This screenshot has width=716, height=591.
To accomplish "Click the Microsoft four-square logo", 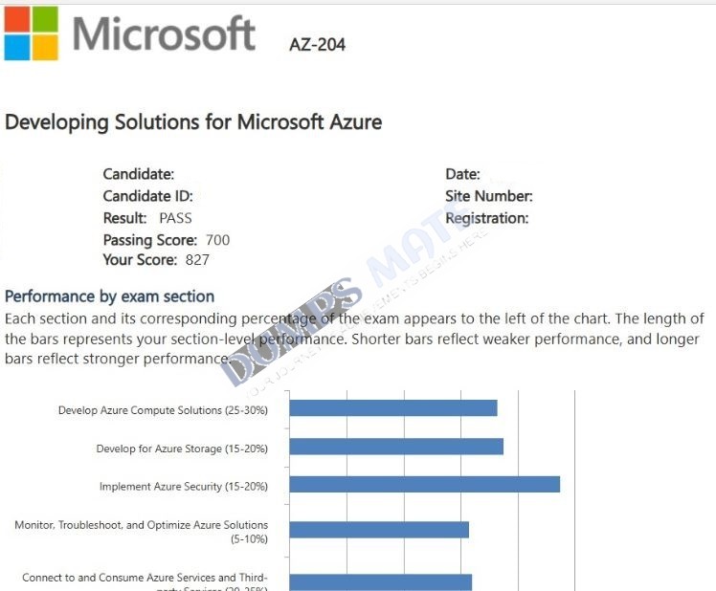I will 31,33.
